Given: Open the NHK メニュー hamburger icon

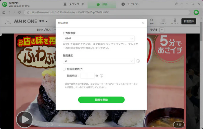Looking at the screenshot, I should coord(8,21).
